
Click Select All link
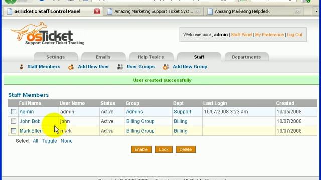click(x=35, y=141)
